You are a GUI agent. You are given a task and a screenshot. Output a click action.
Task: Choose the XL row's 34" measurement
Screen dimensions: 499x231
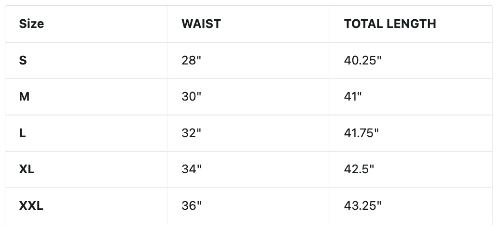click(x=192, y=169)
